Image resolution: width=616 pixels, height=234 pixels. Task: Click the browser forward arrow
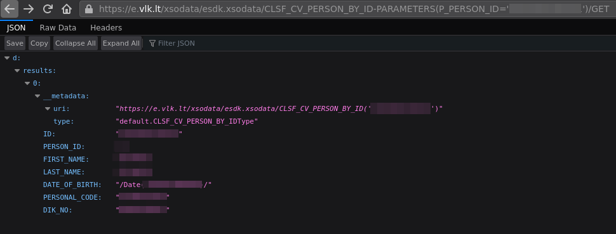point(29,9)
